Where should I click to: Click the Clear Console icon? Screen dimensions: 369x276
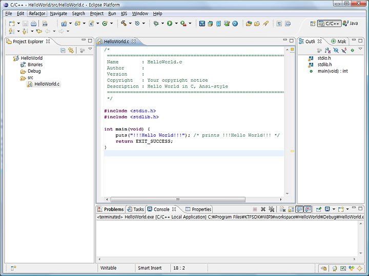pos(283,209)
